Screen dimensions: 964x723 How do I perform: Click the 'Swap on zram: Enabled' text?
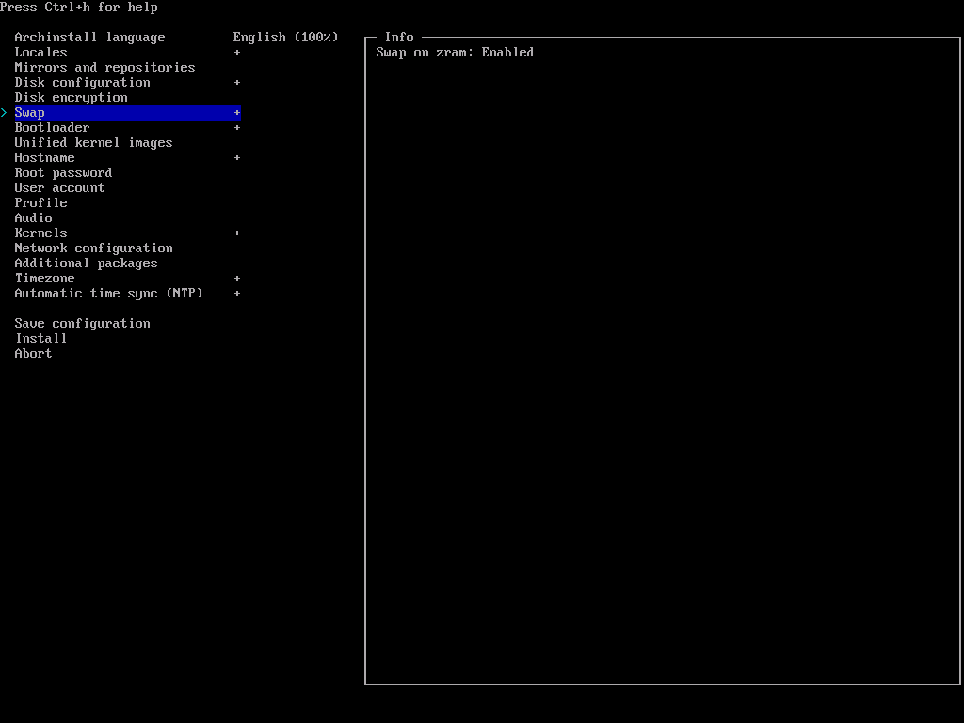click(x=455, y=53)
